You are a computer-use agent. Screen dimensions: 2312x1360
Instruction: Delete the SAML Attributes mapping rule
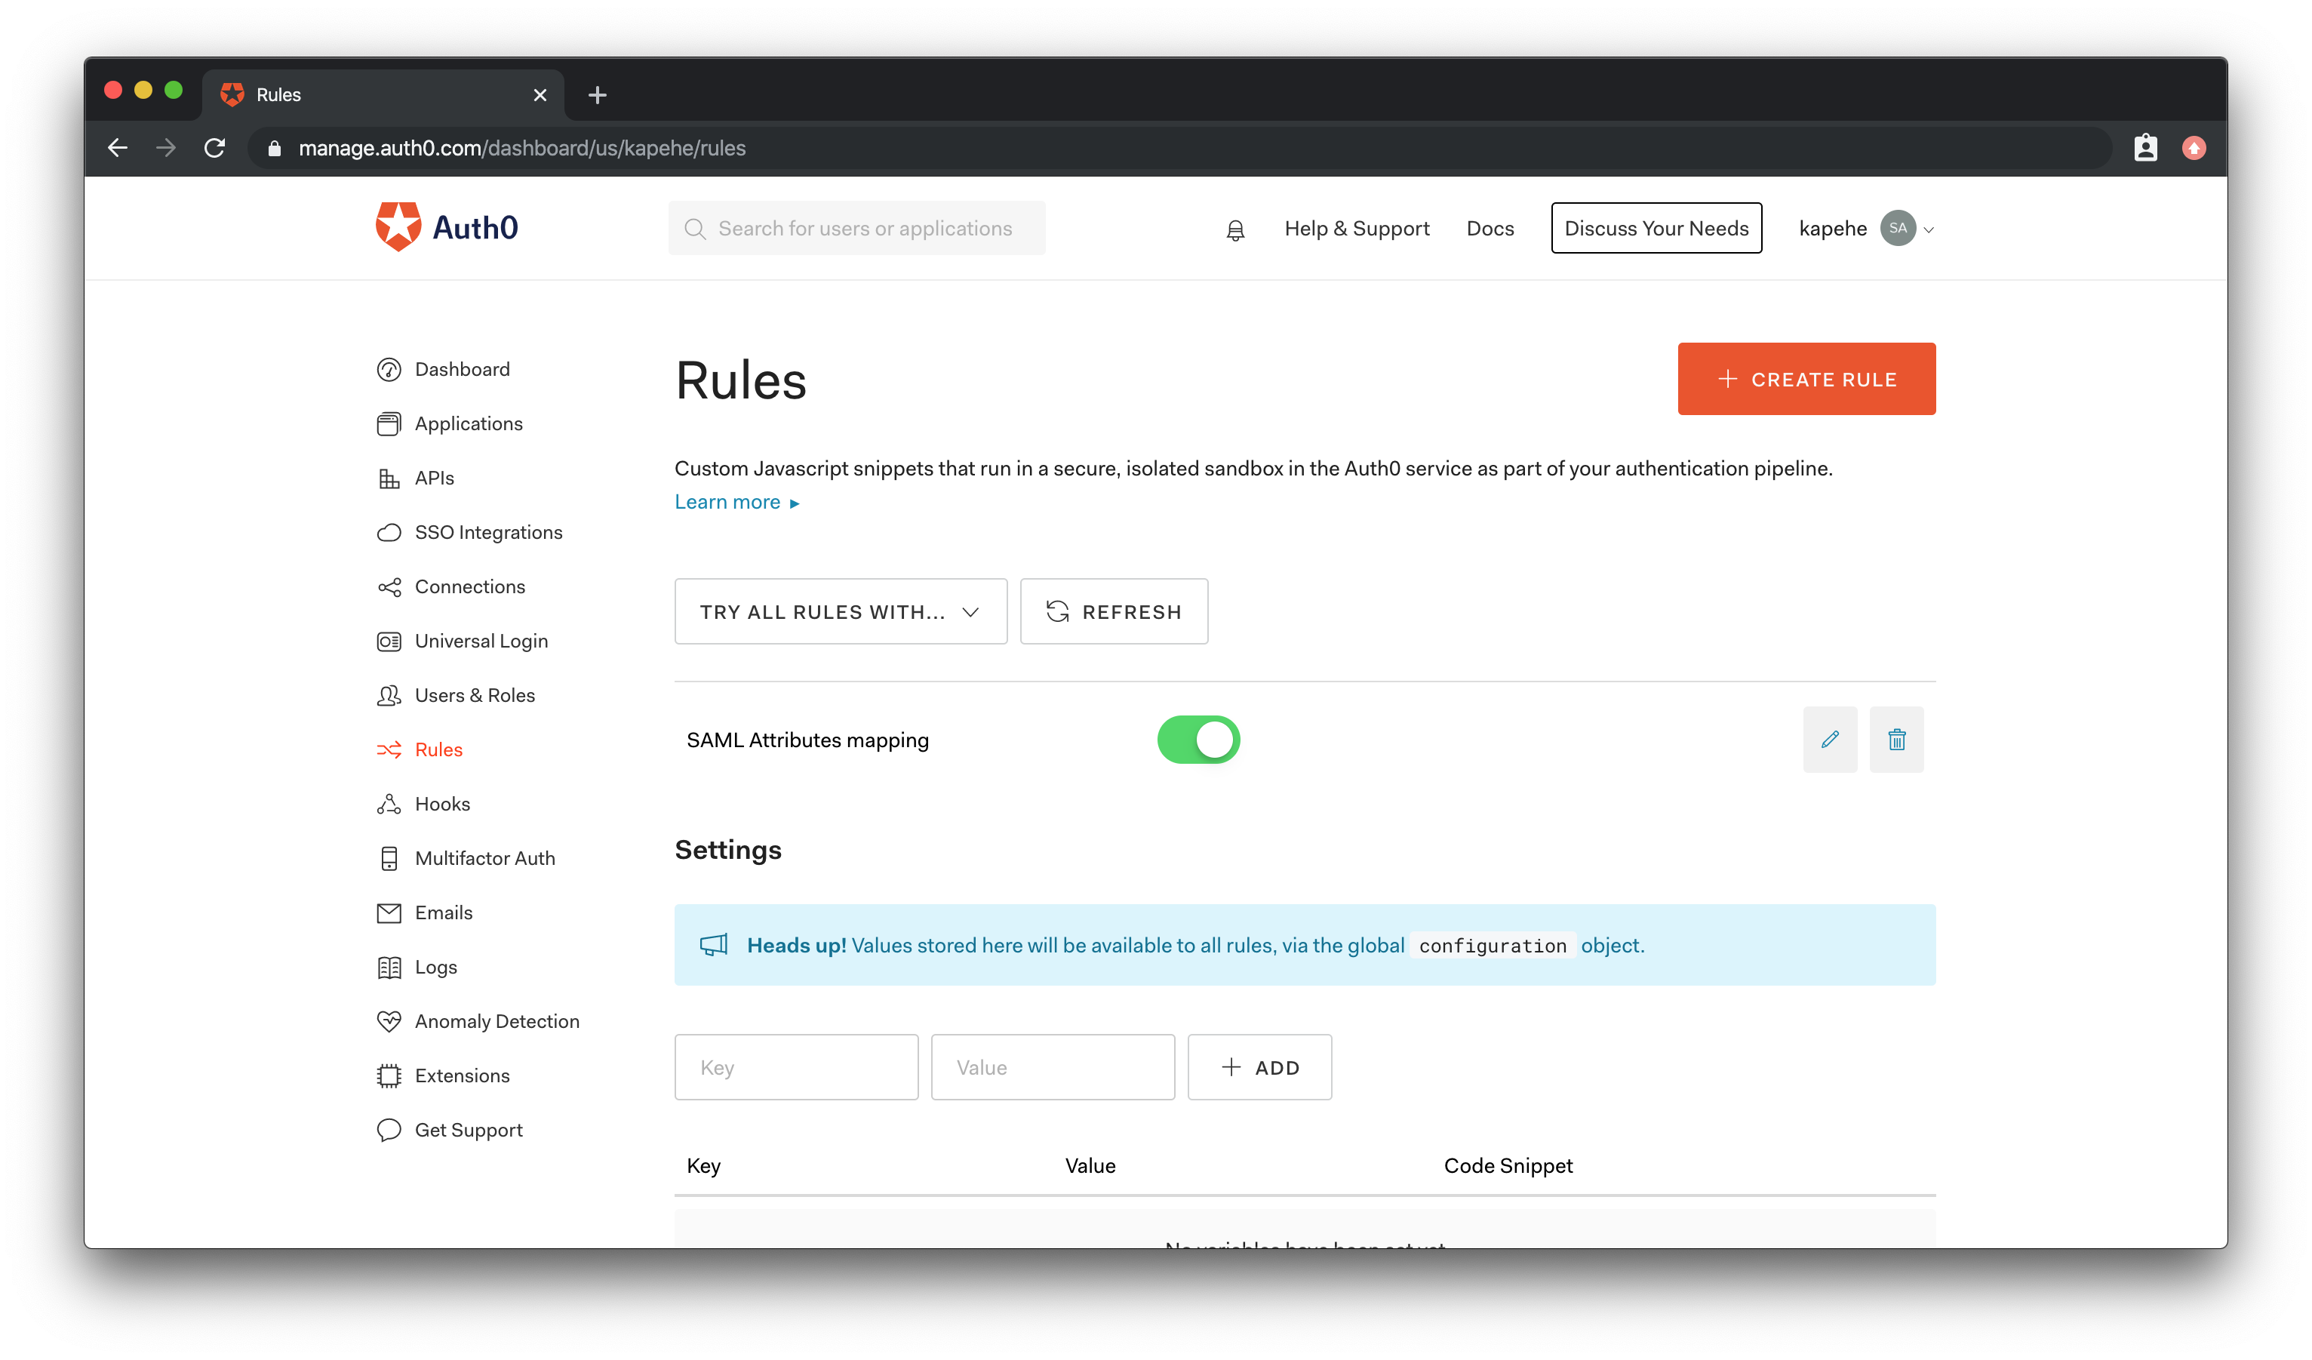tap(1896, 740)
